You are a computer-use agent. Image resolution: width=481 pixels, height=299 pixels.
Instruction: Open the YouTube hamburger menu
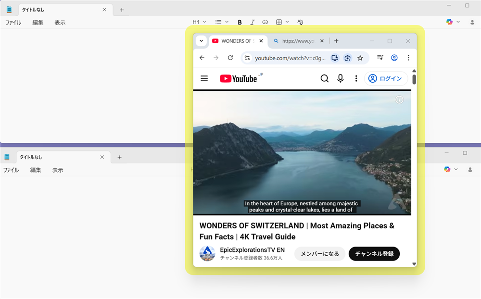click(x=204, y=78)
